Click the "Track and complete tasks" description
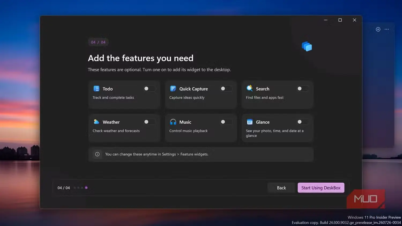Image resolution: width=402 pixels, height=226 pixels. pyautogui.click(x=113, y=97)
